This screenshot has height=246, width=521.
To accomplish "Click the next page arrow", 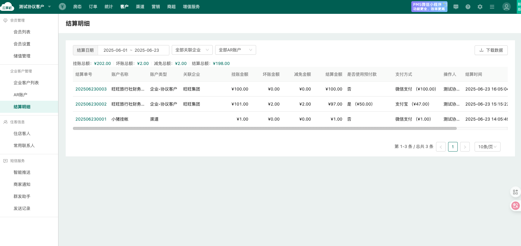I will [x=465, y=147].
